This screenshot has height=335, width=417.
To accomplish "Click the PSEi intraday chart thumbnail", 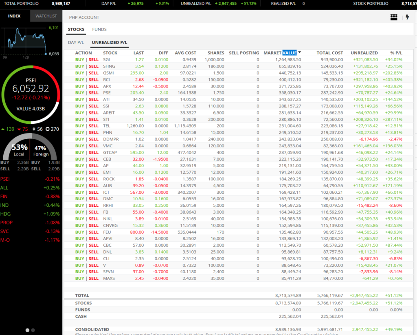I will pos(24,42).
